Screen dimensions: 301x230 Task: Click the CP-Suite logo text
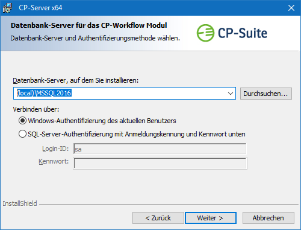(243, 33)
